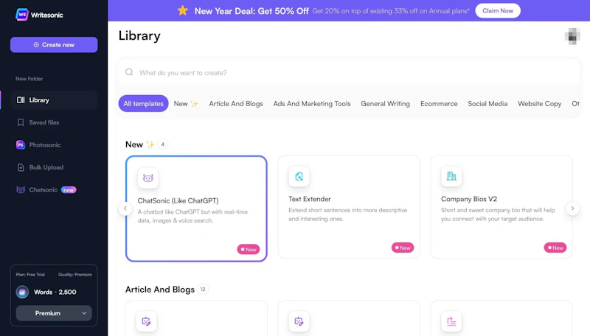Image resolution: width=590 pixels, height=336 pixels.
Task: Click the third Article And Blogs card icon
Action: 451,321
